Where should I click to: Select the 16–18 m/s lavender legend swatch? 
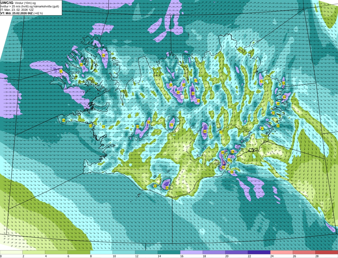191,252
